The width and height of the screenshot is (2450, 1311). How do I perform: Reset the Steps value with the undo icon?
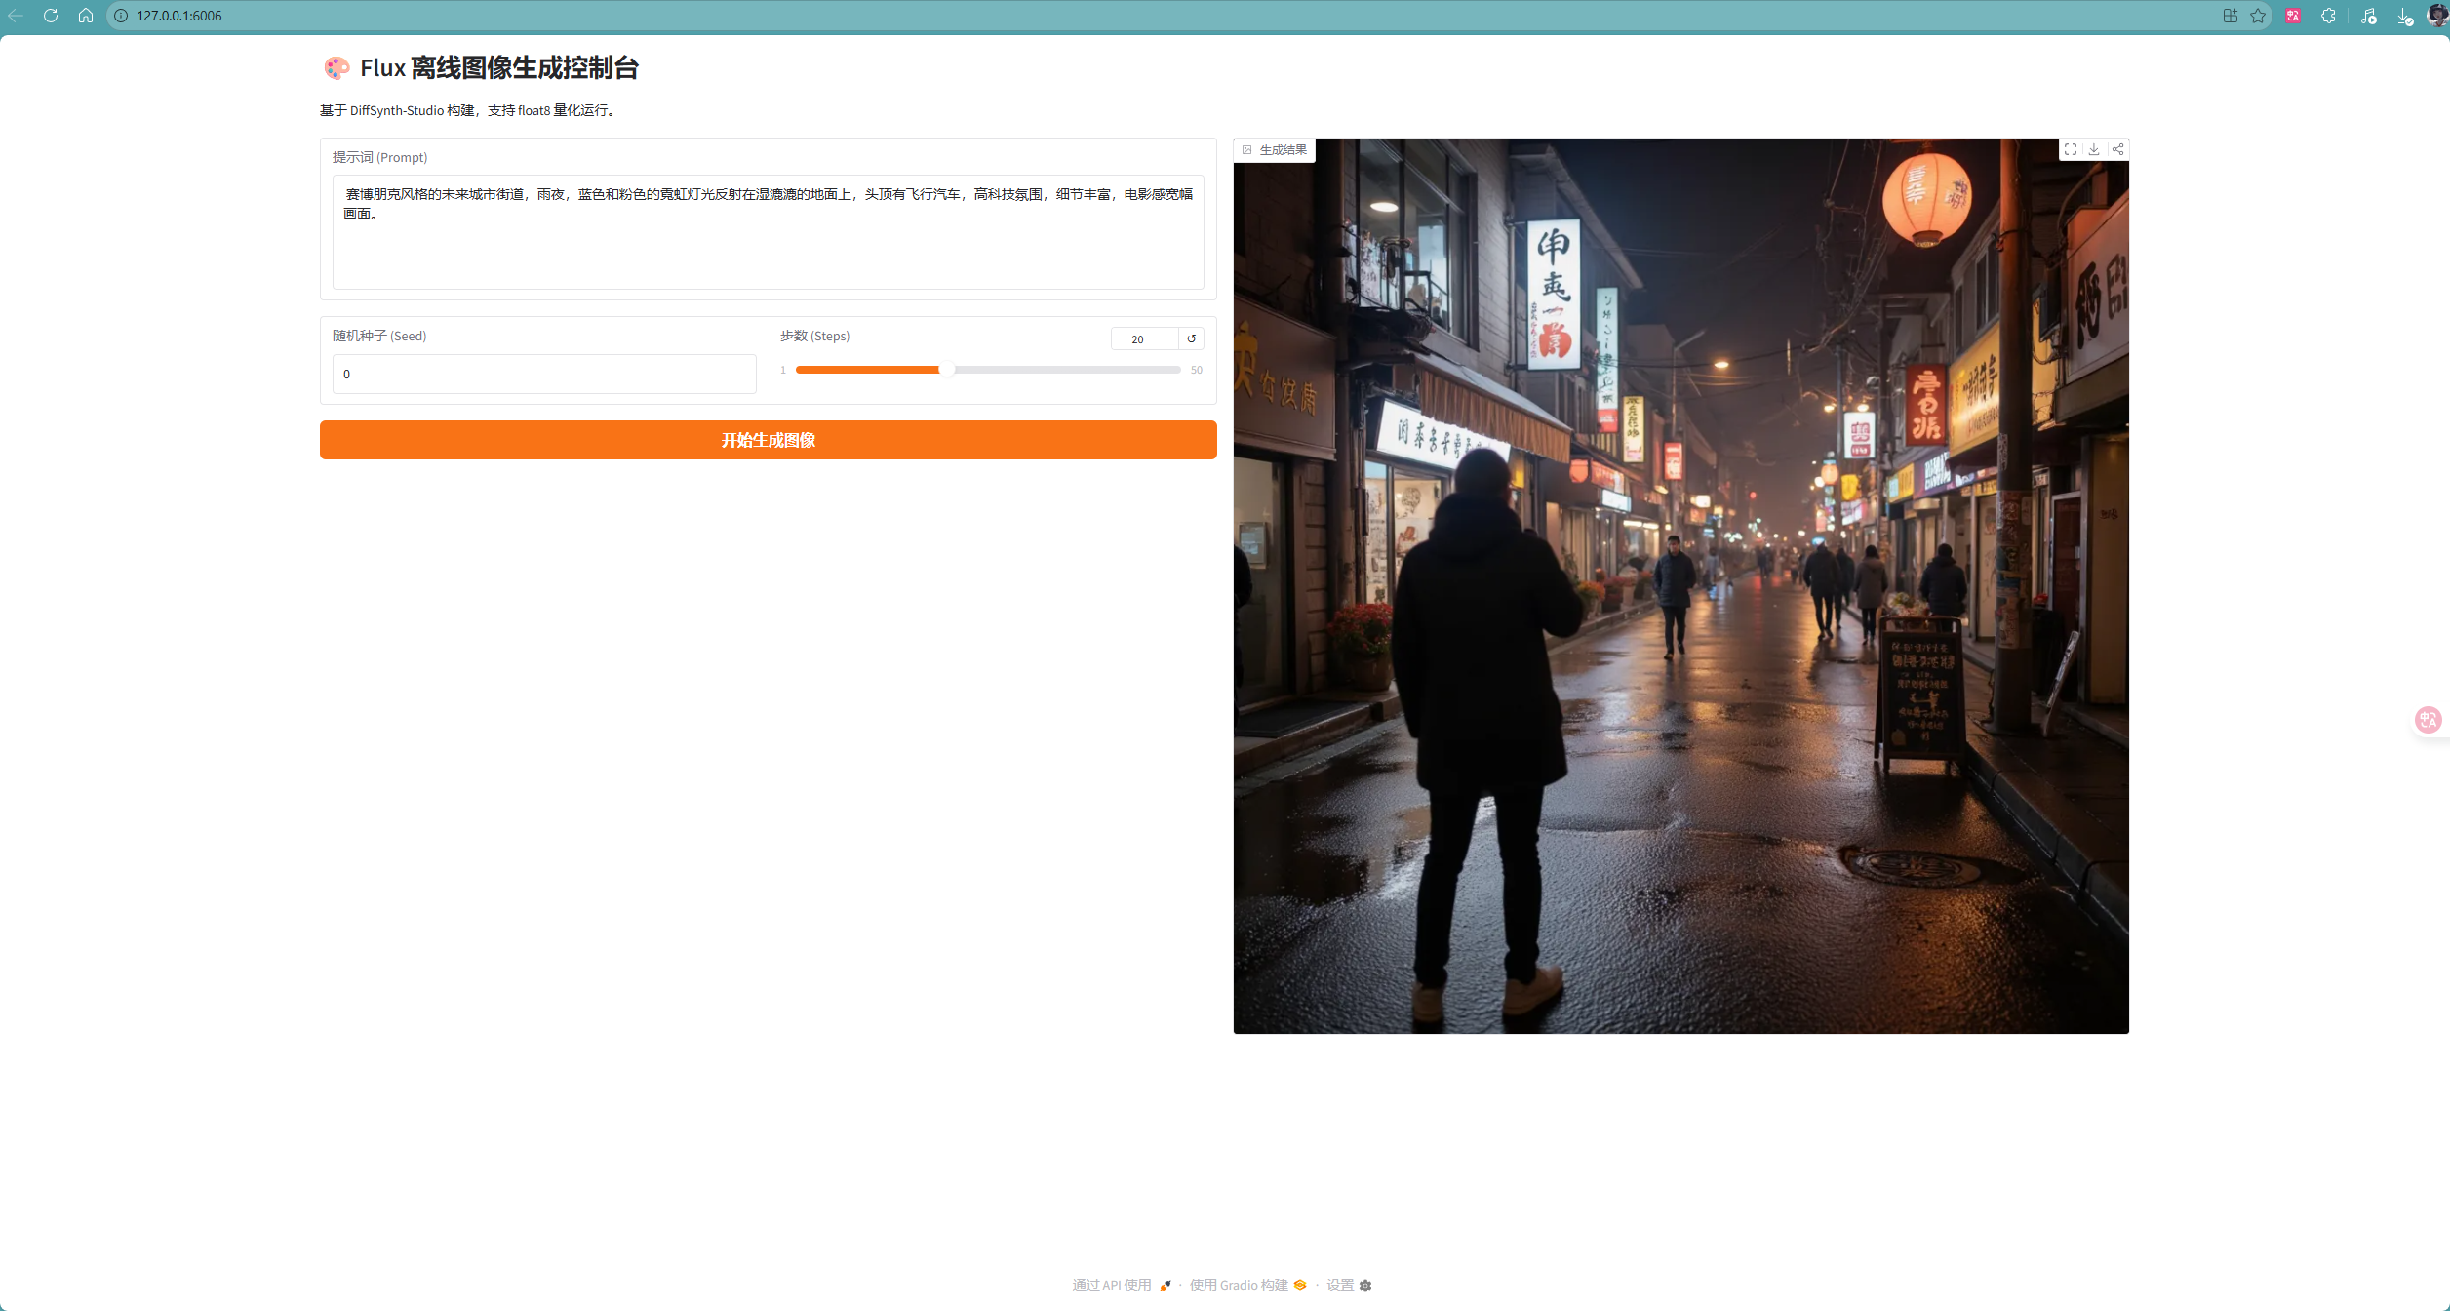(x=1191, y=338)
